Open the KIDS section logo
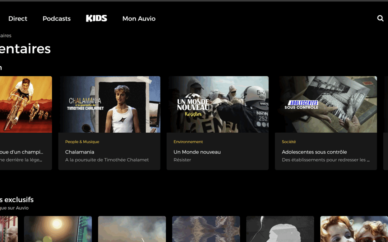388x242 pixels. click(97, 18)
